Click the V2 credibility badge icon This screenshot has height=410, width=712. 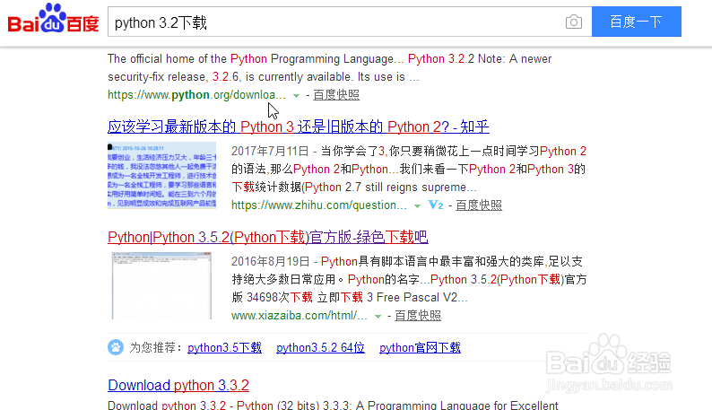(436, 205)
